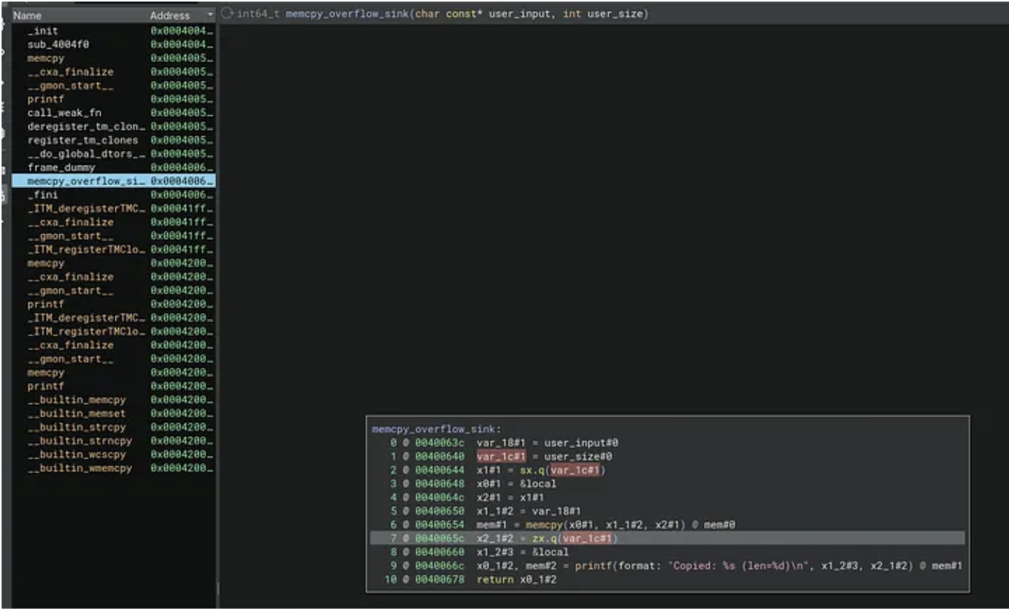Select call_weak_fn in the symbol list
Image resolution: width=1009 pixels, height=609 pixels.
[x=64, y=113]
